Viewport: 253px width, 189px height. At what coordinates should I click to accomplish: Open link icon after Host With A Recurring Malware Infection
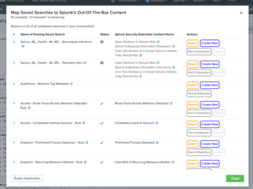tap(173, 162)
